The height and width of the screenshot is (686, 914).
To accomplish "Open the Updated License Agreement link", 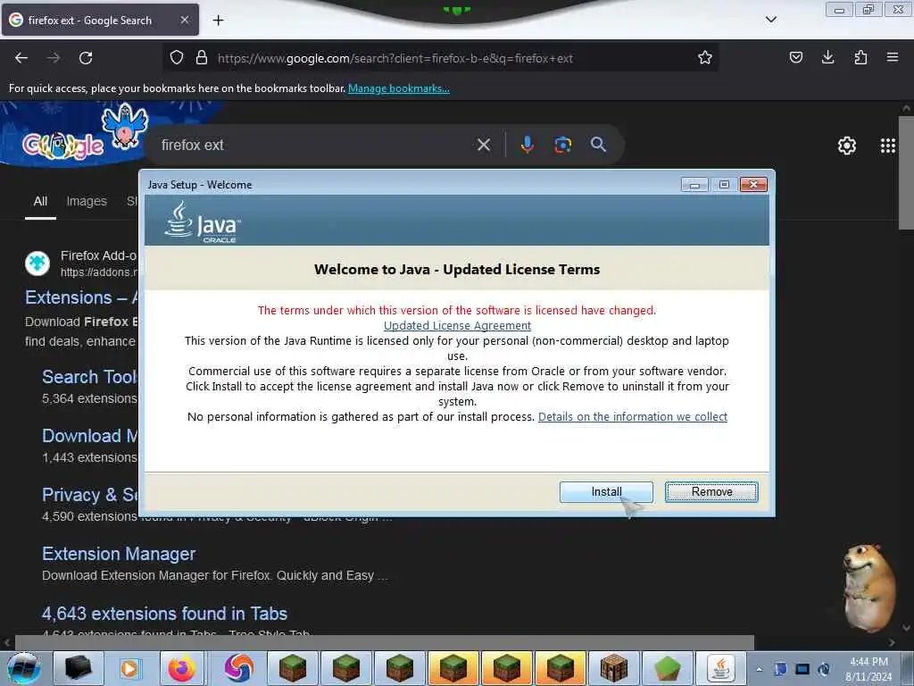I will tap(457, 325).
